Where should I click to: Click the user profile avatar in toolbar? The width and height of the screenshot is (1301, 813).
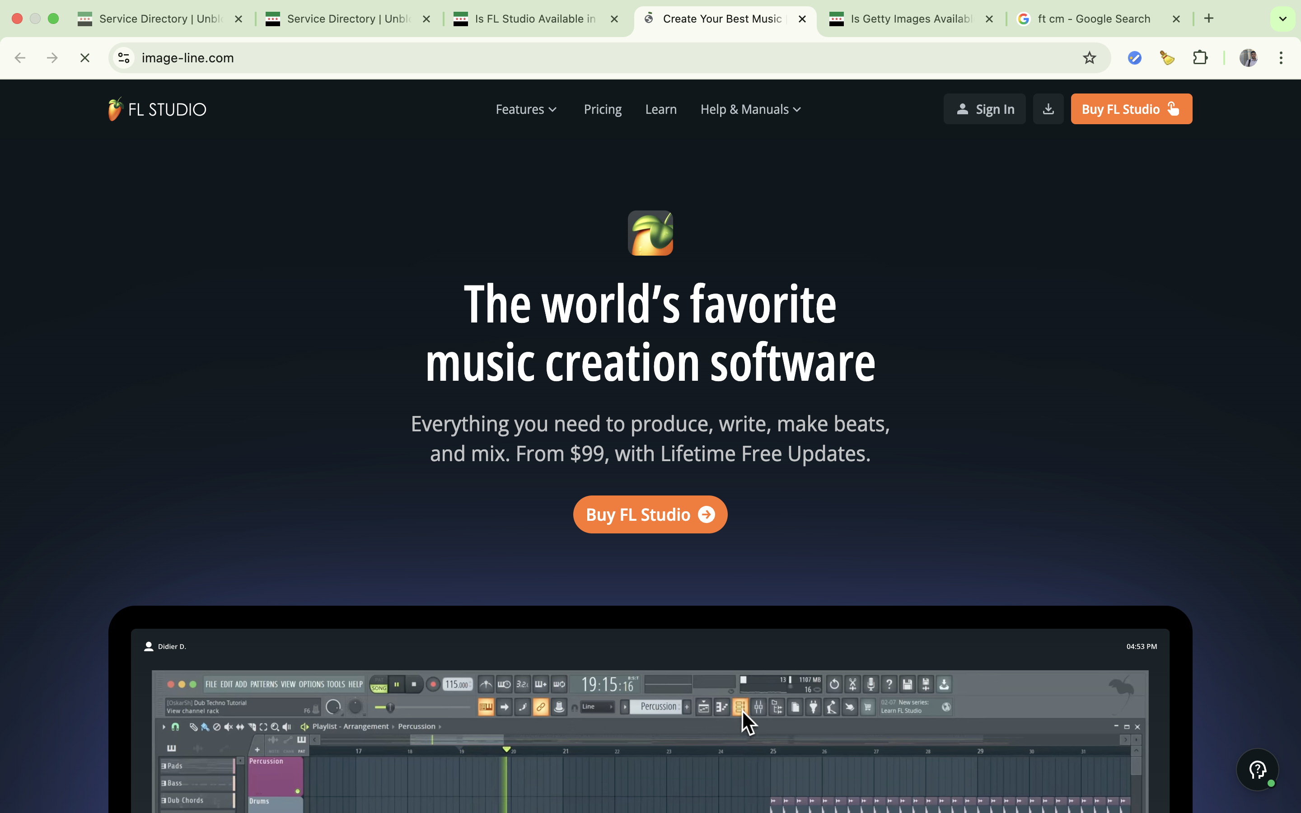pos(1248,58)
